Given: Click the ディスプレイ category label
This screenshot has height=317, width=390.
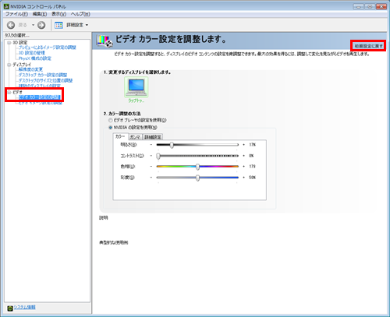Looking at the screenshot, I should pos(22,65).
